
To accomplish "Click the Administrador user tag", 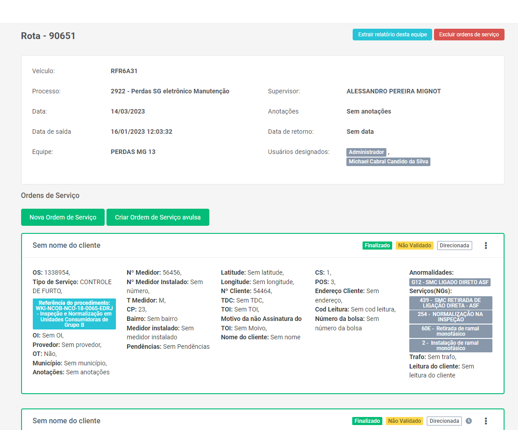I will pyautogui.click(x=366, y=152).
